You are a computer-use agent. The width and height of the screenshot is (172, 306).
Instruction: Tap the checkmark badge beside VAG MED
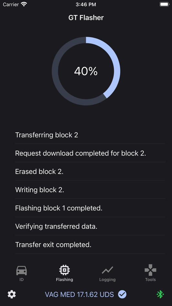click(122, 294)
